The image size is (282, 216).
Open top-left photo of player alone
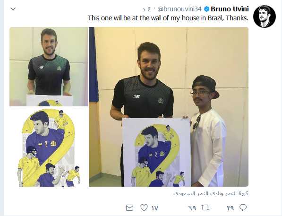49,67
